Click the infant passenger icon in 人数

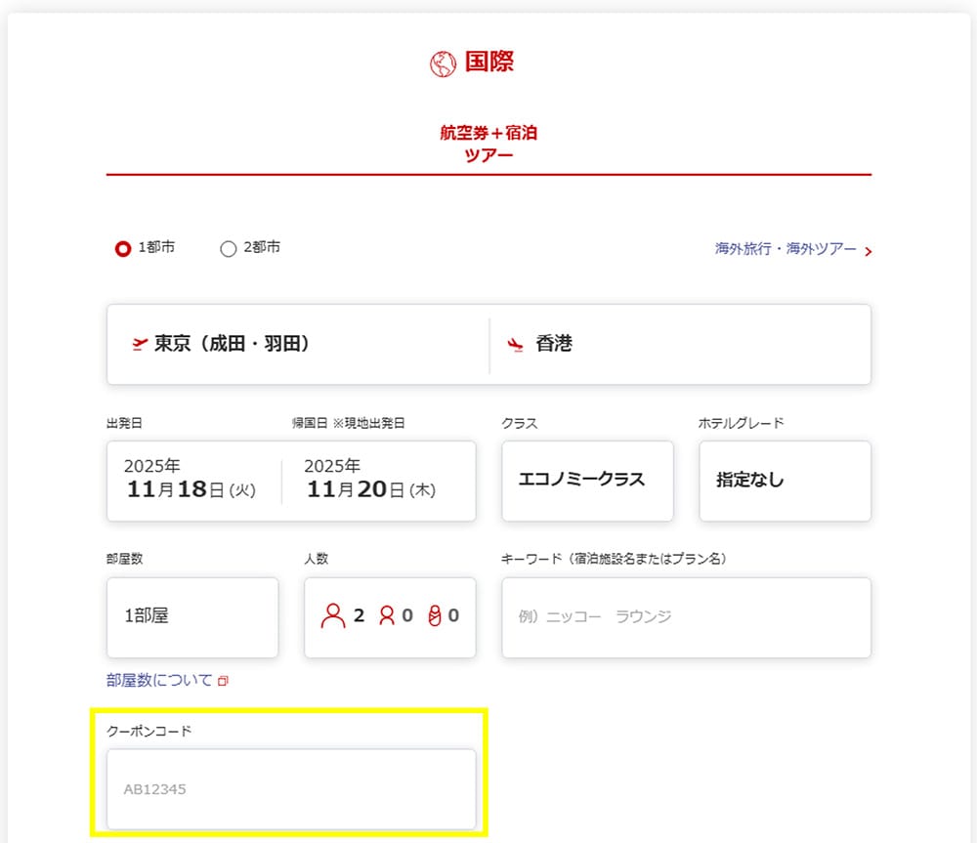[x=435, y=616]
